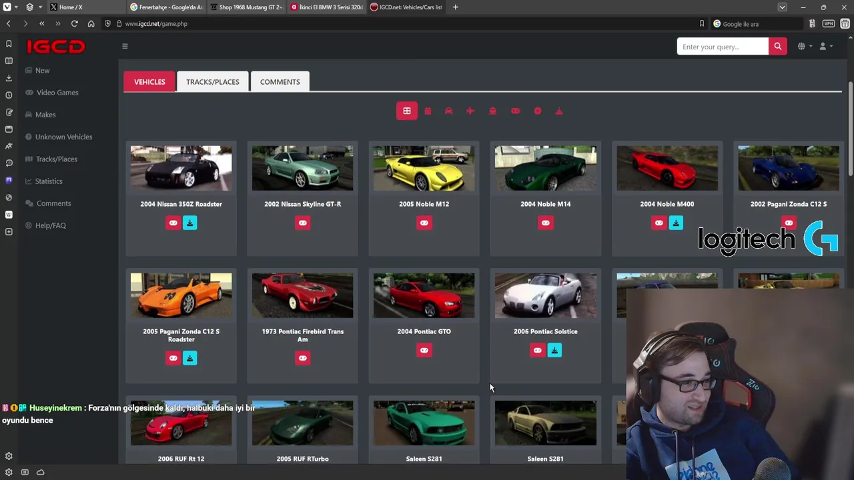Open Makes in the sidebar

pyautogui.click(x=41, y=115)
